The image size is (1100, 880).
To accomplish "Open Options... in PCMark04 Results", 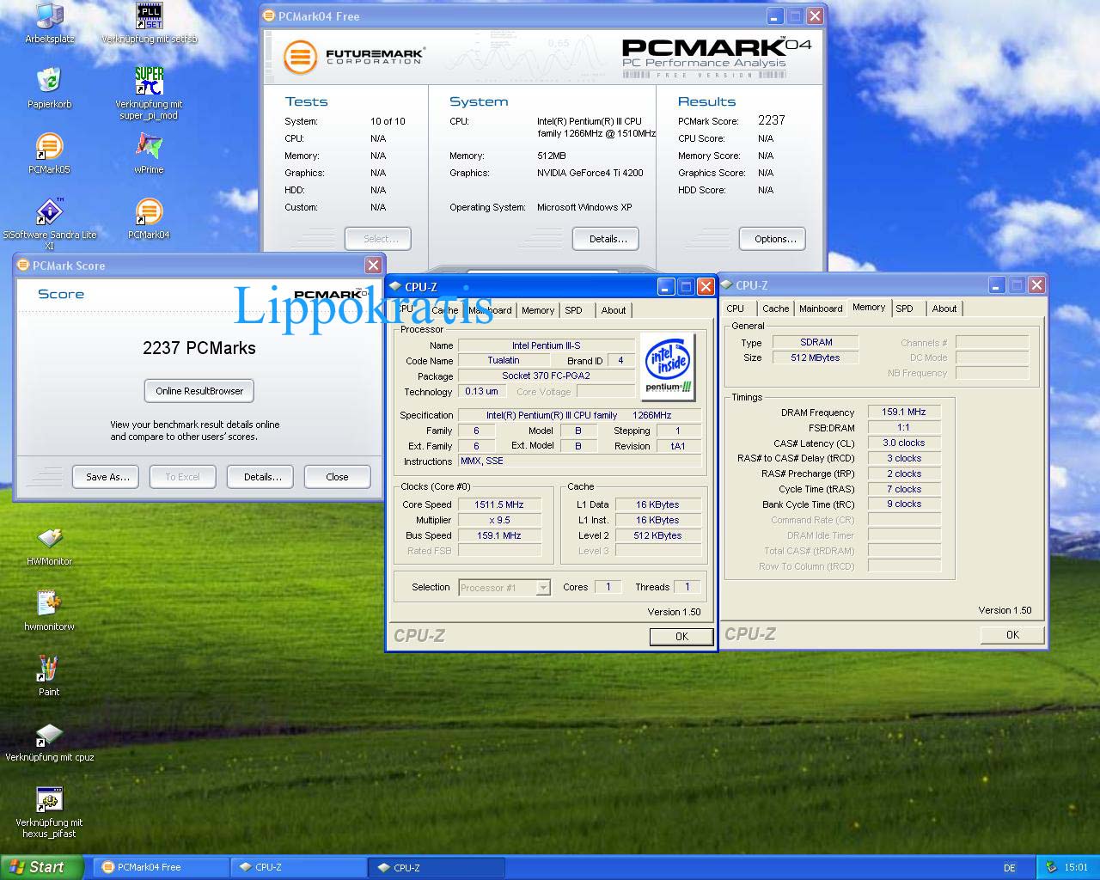I will (774, 239).
